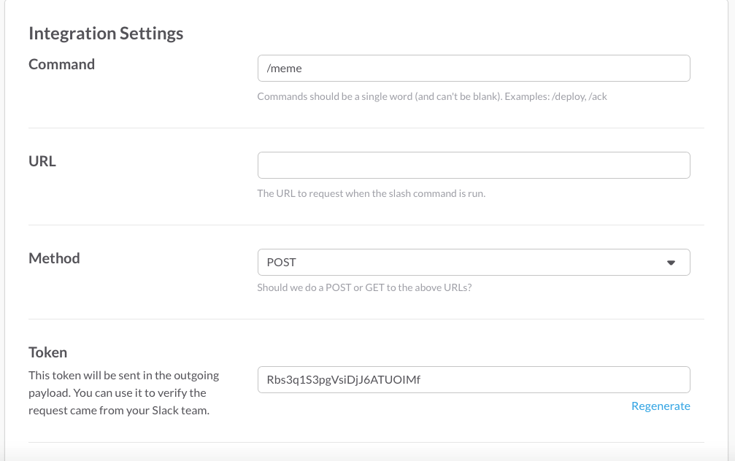Screen dimensions: 735x461
Task: Click the Token label
Action: coord(48,352)
